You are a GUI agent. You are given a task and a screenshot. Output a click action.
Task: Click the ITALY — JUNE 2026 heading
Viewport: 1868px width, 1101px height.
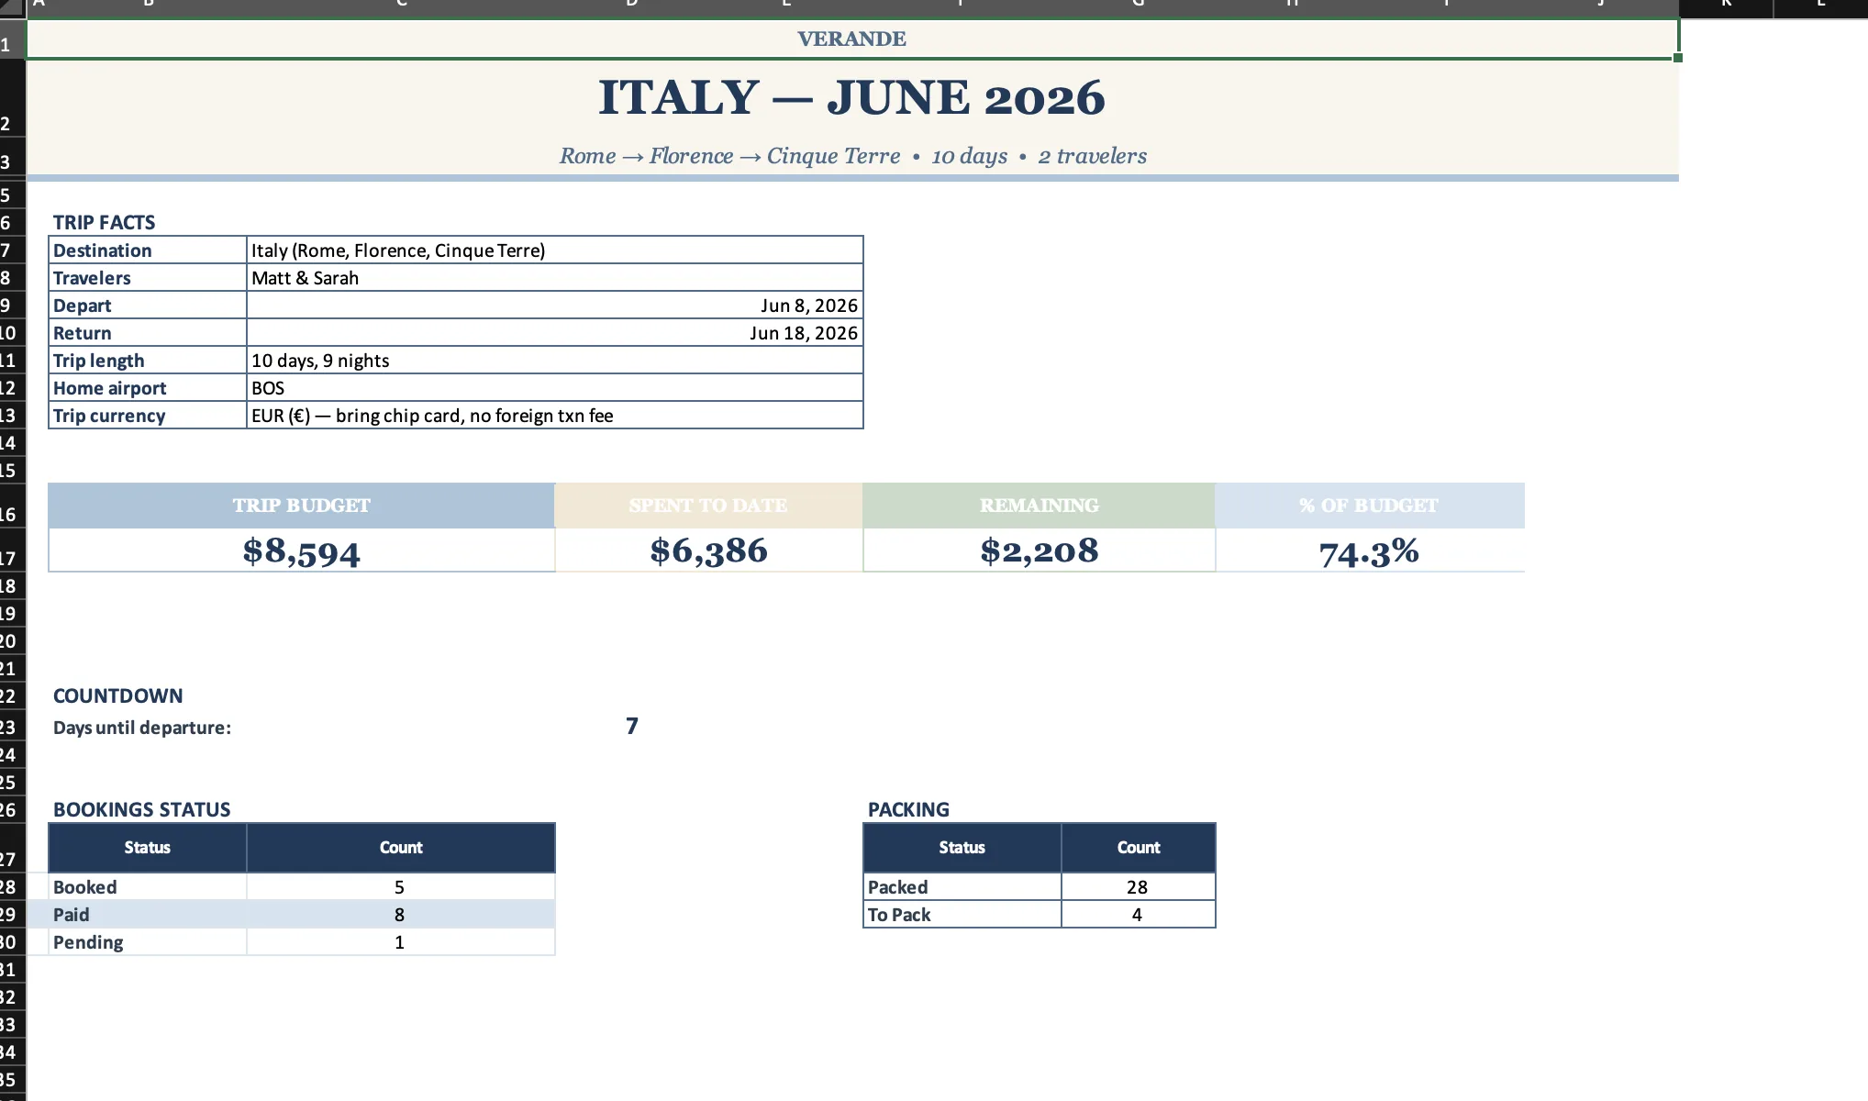[x=851, y=97]
